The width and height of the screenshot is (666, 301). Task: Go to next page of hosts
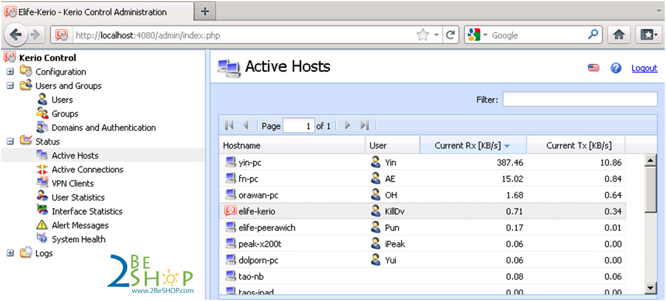coord(348,126)
